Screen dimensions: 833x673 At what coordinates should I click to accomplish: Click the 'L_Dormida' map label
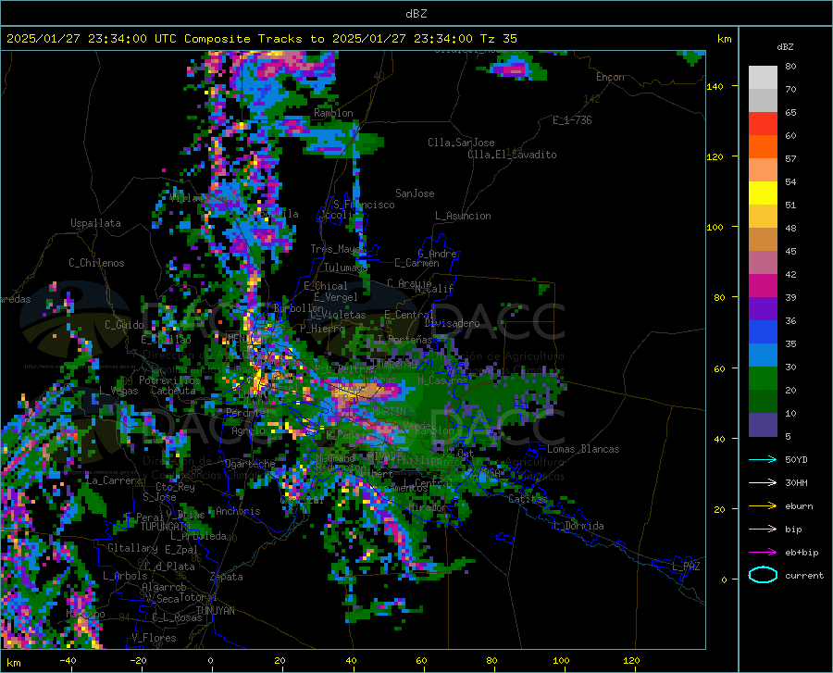(x=578, y=526)
